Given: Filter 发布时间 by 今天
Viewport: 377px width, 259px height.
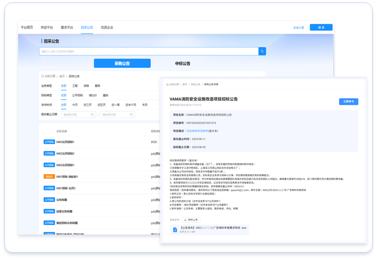Looking at the screenshot, I should (75, 105).
